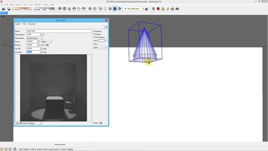The image size is (268, 151).
Task: Click the green render start icon
Action: (153, 8)
